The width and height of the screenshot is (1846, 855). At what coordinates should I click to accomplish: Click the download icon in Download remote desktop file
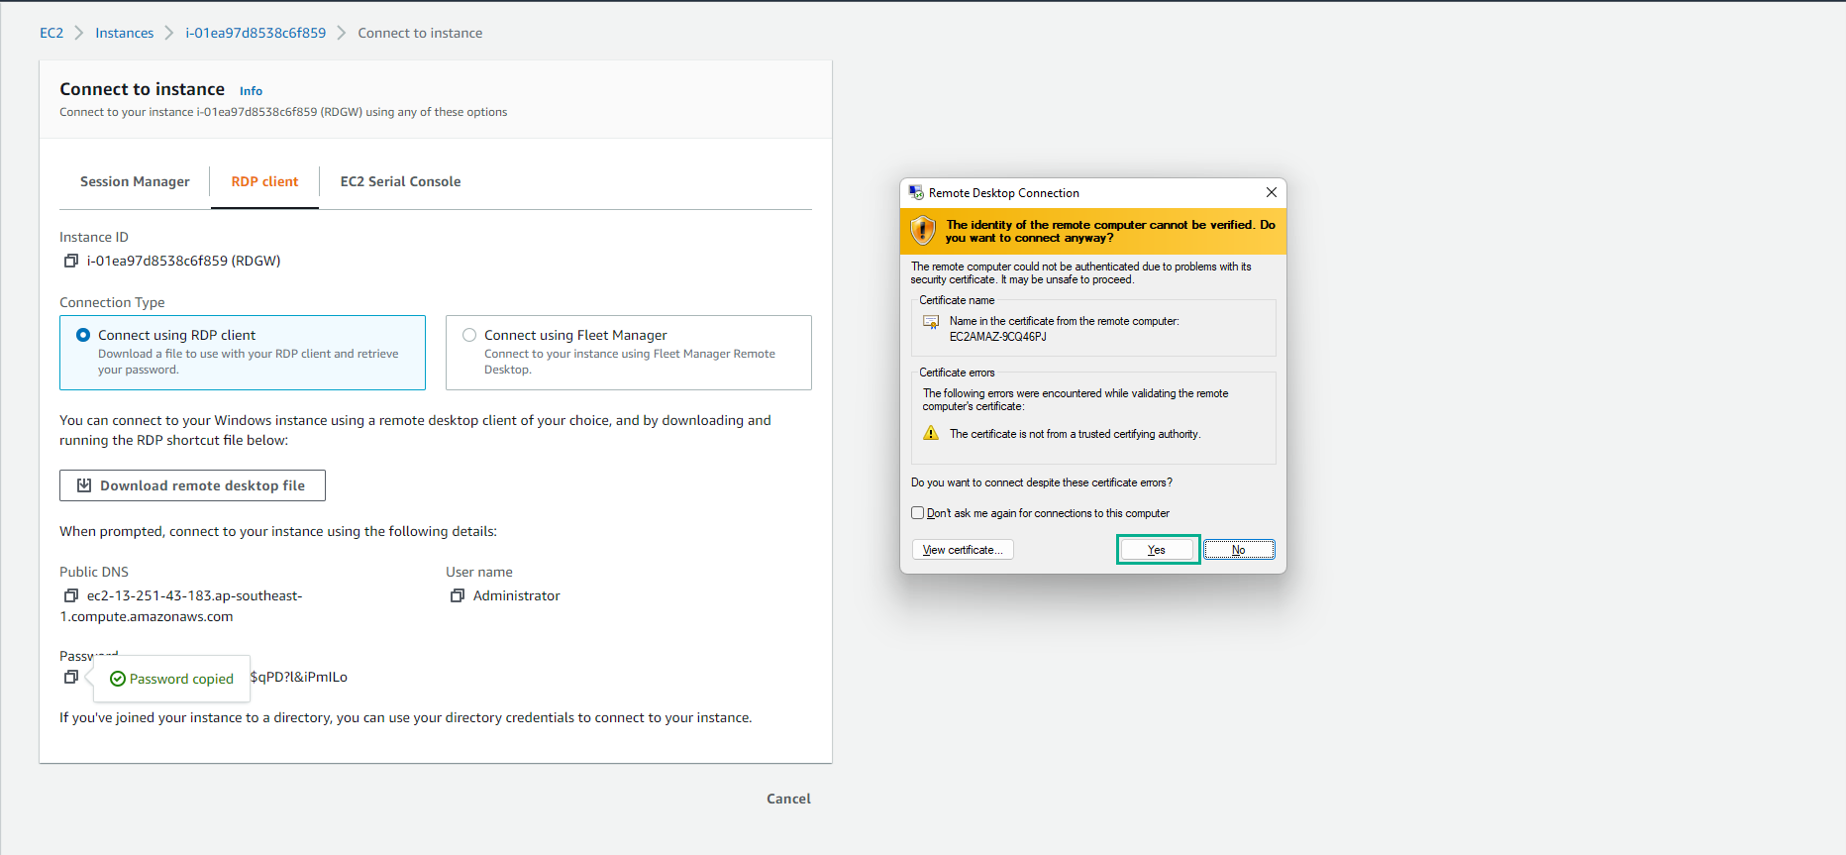click(x=84, y=485)
